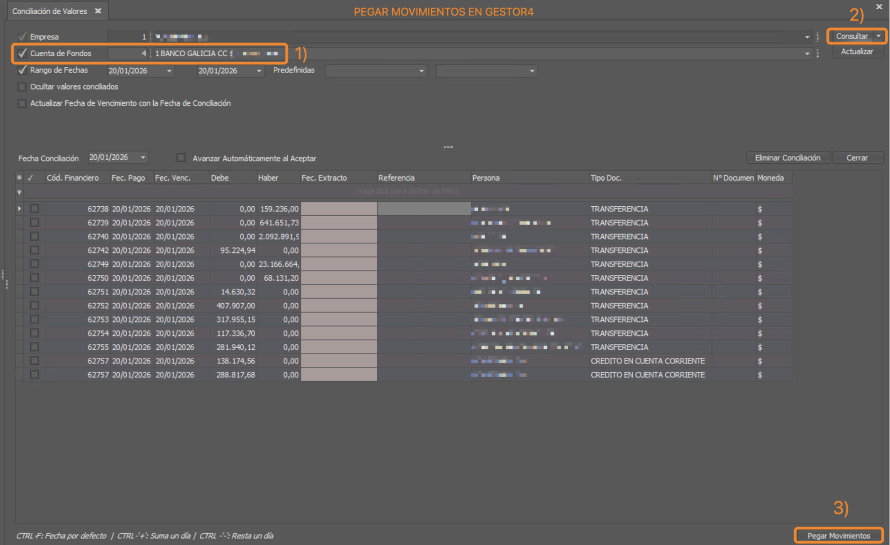Click Fec. Extracto cell for record 62738
Viewport: 890px width, 545px height.
click(x=339, y=209)
